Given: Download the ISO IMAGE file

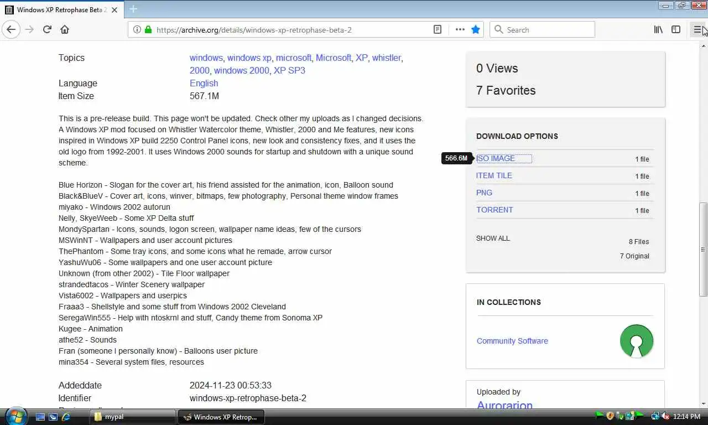Looking at the screenshot, I should click(496, 158).
